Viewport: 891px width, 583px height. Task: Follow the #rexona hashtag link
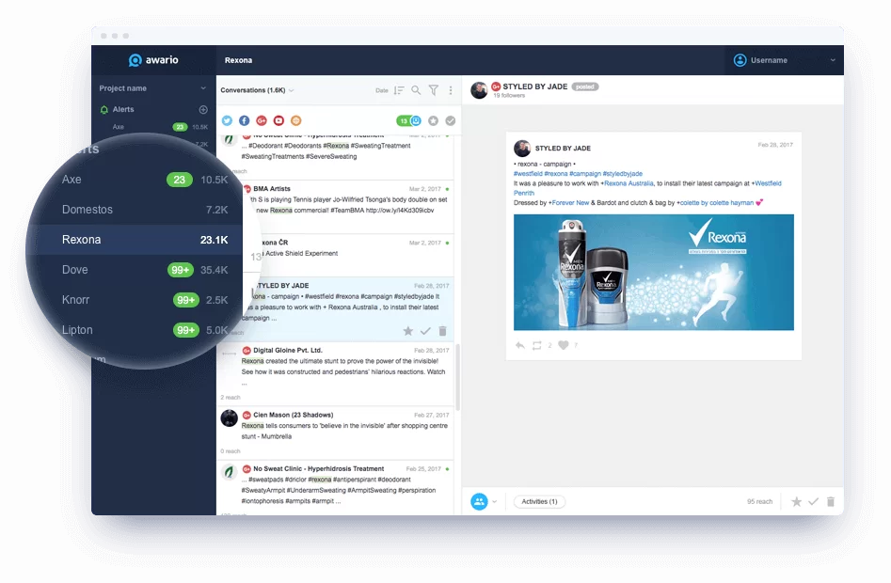pyautogui.click(x=556, y=174)
